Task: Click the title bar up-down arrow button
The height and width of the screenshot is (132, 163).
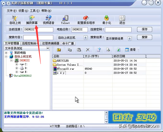Action: point(8,3)
